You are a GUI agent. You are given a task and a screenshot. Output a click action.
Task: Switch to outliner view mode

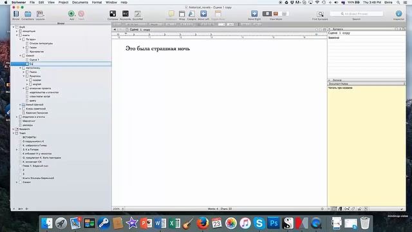tap(284, 14)
